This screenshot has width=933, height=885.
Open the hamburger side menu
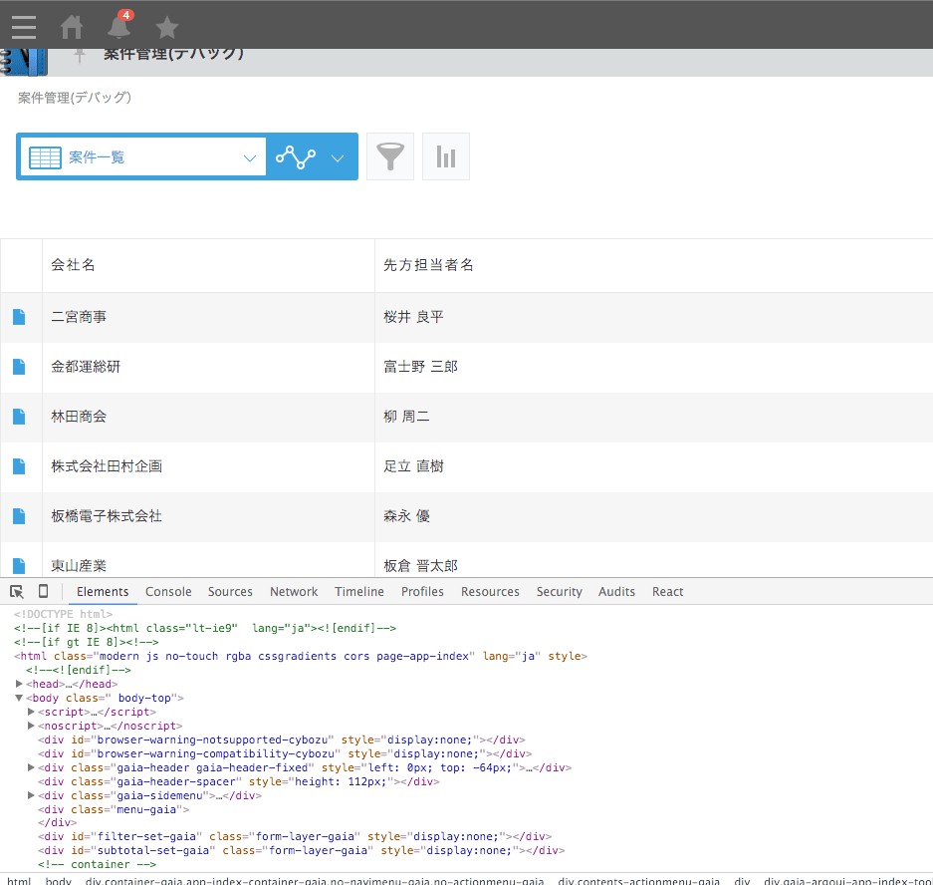click(x=24, y=27)
